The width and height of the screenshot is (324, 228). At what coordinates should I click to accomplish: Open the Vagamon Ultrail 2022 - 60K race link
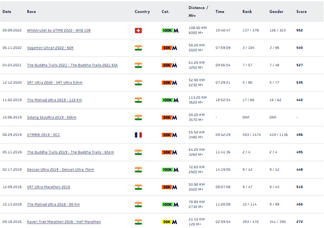click(x=50, y=48)
